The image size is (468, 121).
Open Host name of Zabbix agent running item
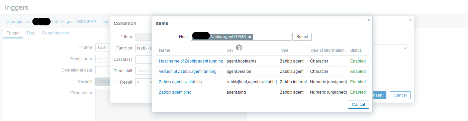pyautogui.click(x=191, y=61)
